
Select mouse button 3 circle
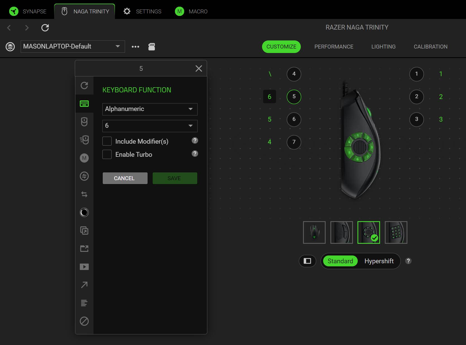click(x=417, y=119)
